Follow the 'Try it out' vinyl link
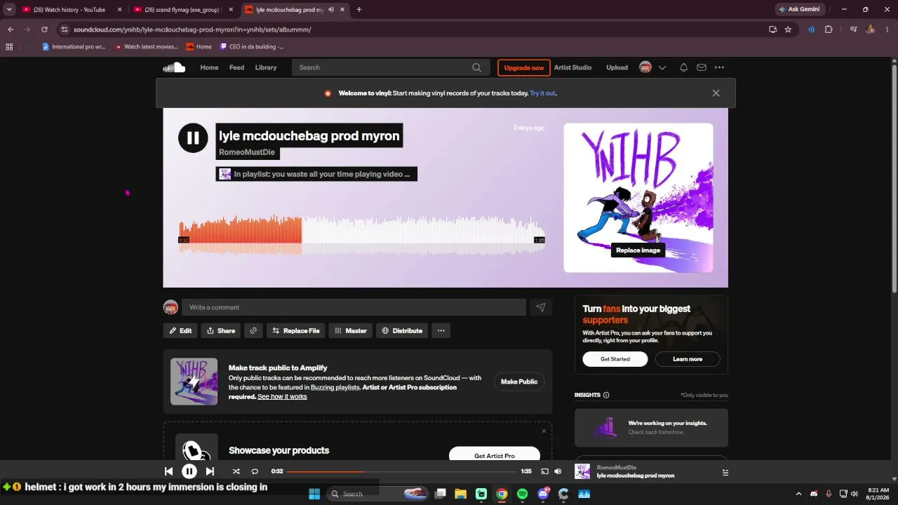Image resolution: width=898 pixels, height=505 pixels. tap(542, 93)
